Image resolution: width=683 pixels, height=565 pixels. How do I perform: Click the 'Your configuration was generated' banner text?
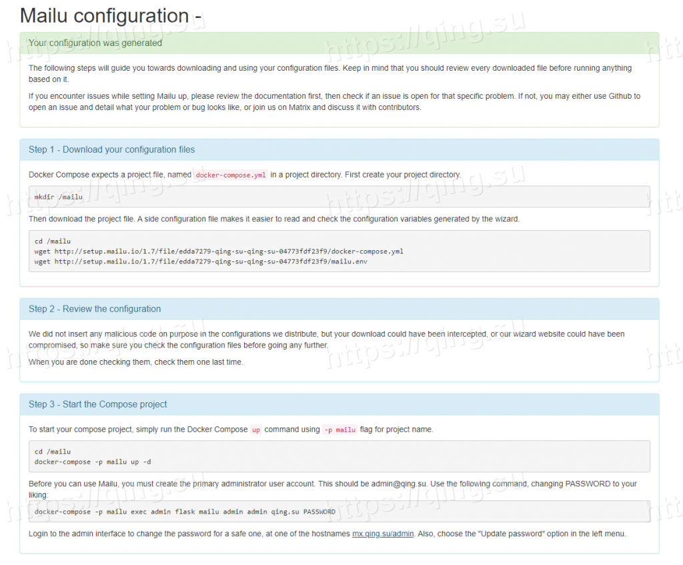95,43
